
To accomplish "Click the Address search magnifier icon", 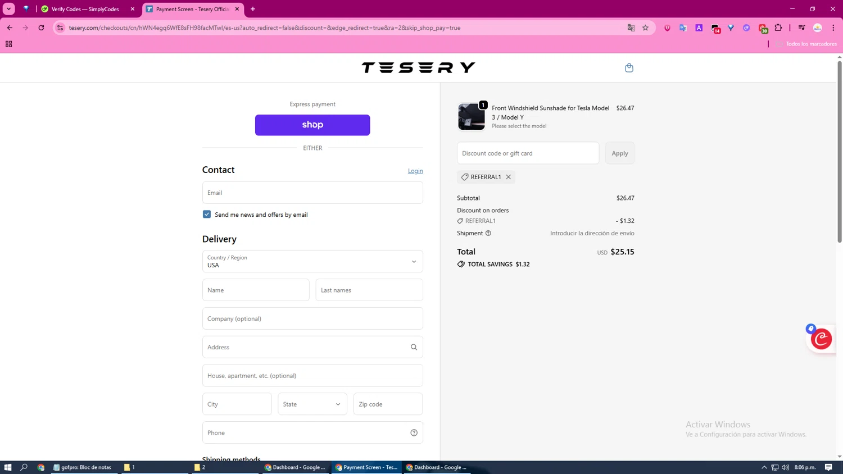I will [x=414, y=347].
